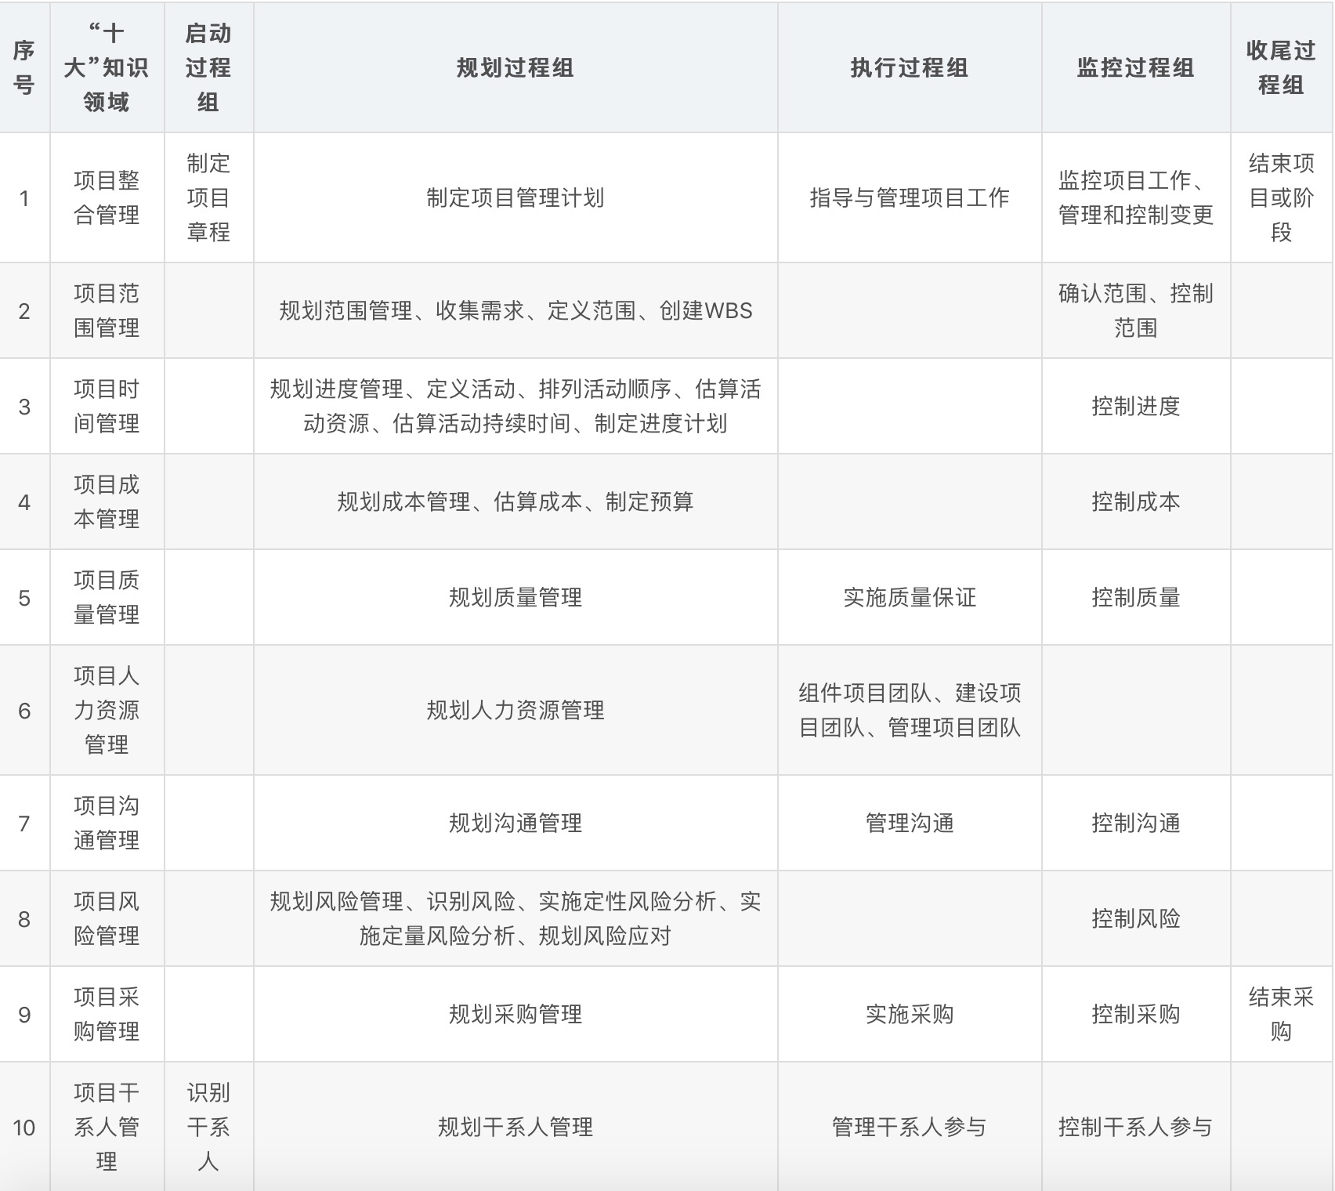Screen dimensions: 1335x1191
Task: Click the 启动过程组 column header
Action: (208, 69)
